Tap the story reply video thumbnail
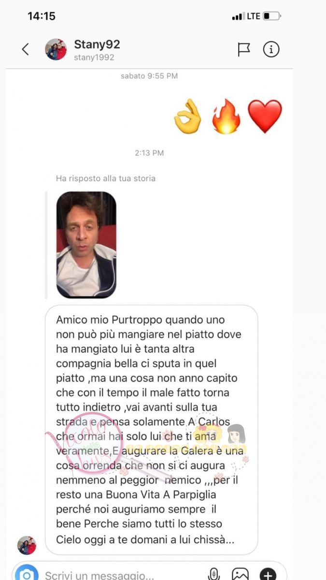This screenshot has height=580, width=326. [86, 245]
